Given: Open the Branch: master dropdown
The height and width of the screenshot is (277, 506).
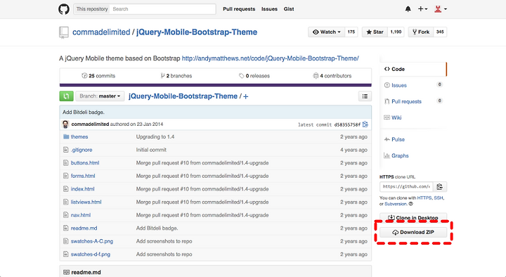Looking at the screenshot, I should click(x=100, y=96).
